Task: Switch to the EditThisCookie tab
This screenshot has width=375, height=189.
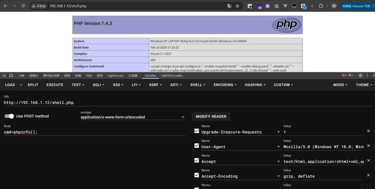Action: 172,76
